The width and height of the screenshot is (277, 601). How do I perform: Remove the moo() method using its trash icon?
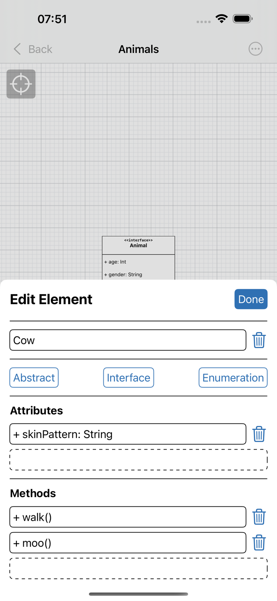[259, 543]
